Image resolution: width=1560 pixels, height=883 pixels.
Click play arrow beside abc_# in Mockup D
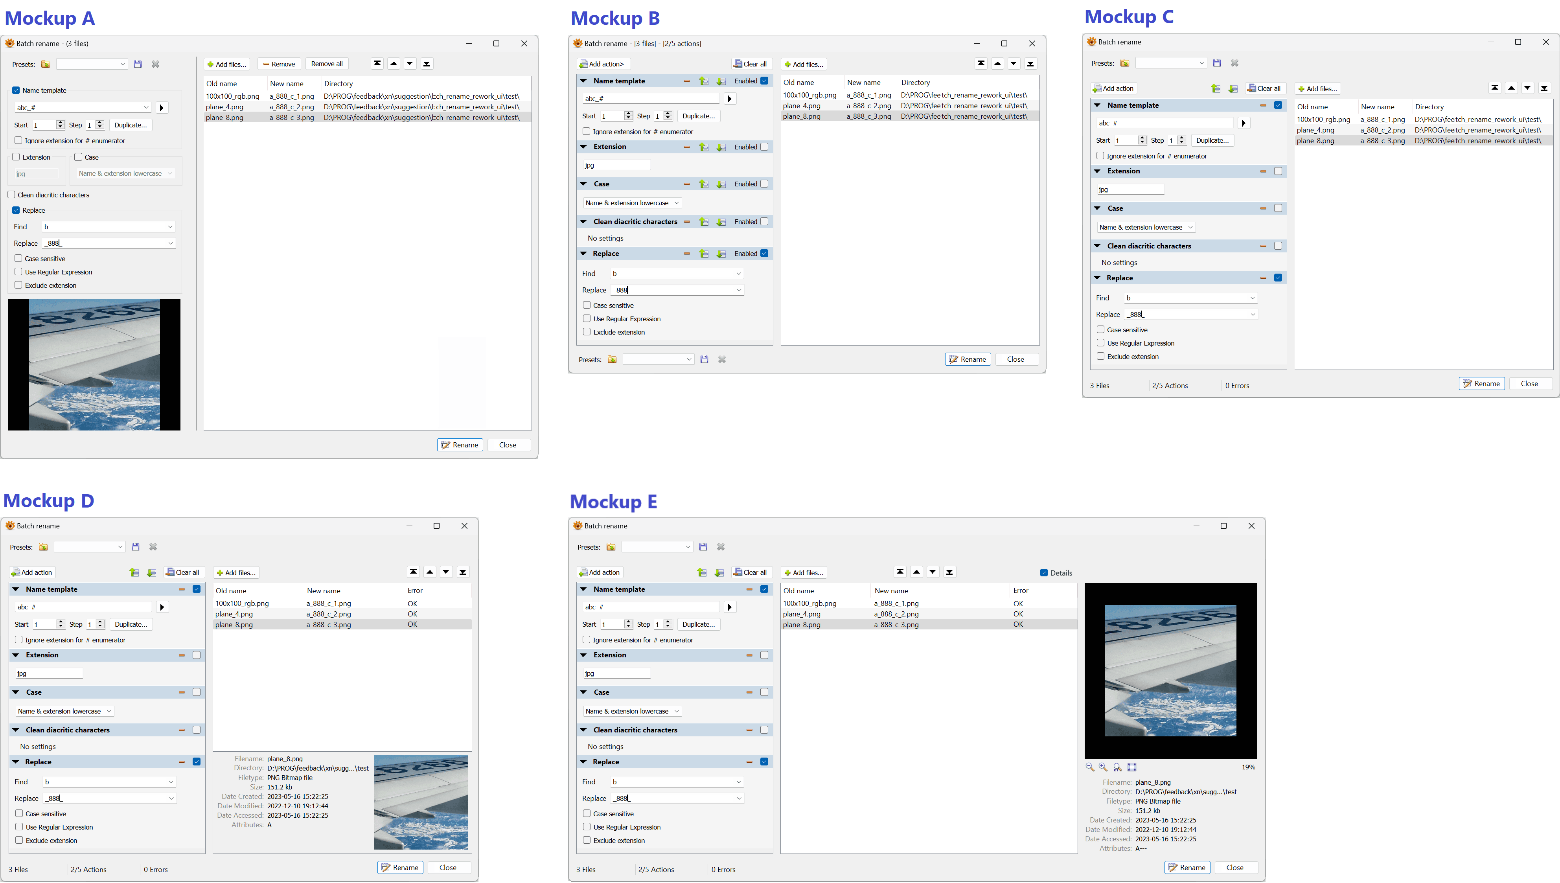162,607
